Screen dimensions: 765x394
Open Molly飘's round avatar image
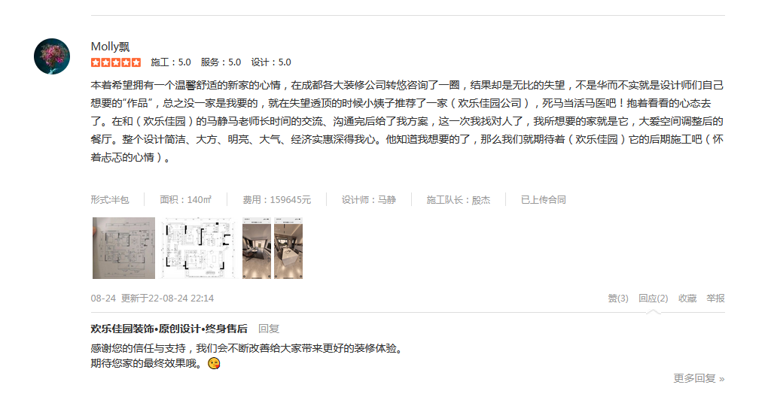tap(52, 56)
